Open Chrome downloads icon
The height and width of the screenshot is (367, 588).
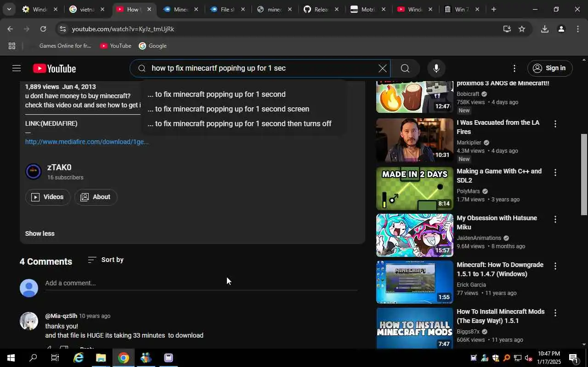[x=544, y=29]
